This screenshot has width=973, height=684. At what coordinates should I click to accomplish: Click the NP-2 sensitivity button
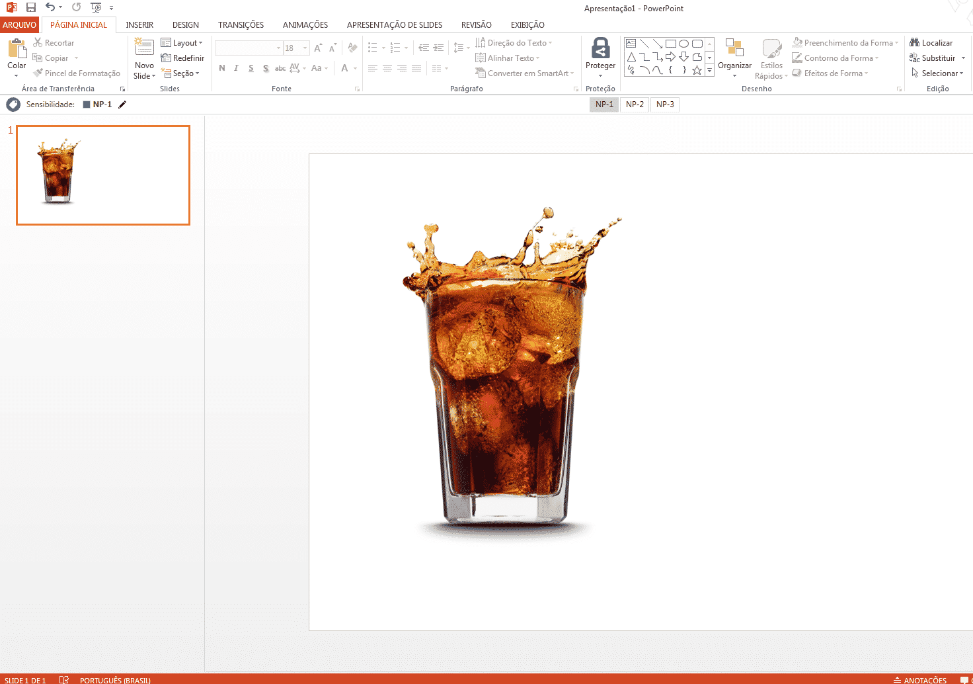pos(635,105)
